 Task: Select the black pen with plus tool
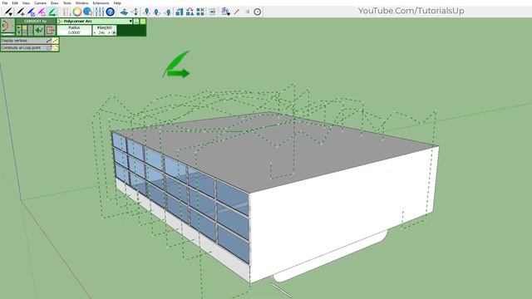(x=20, y=12)
